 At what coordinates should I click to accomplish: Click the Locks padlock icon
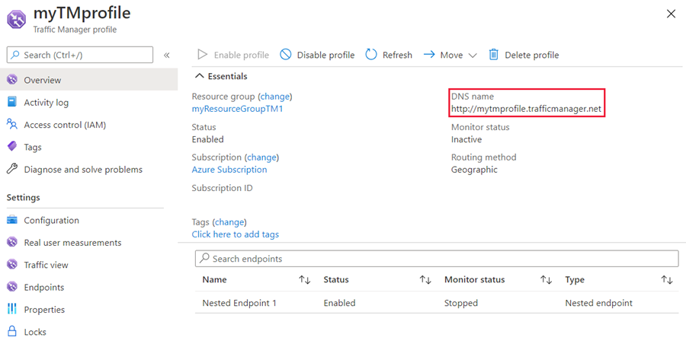click(x=11, y=332)
